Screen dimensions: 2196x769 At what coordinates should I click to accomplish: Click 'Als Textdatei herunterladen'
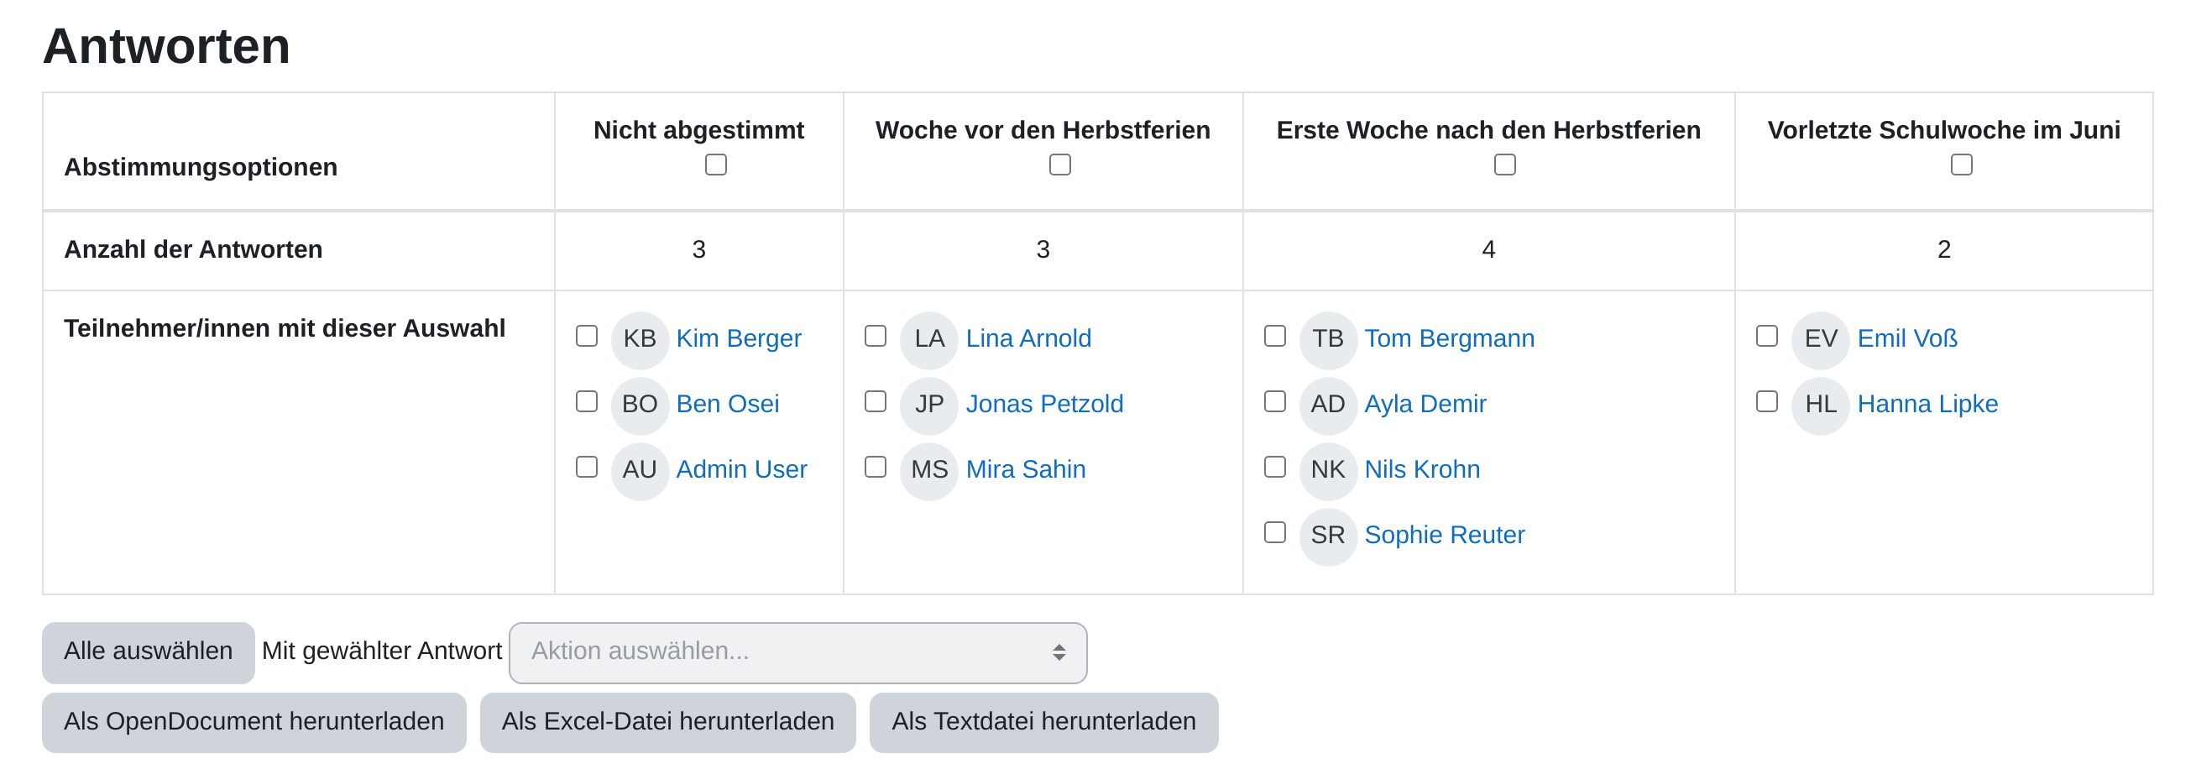[x=1043, y=723]
